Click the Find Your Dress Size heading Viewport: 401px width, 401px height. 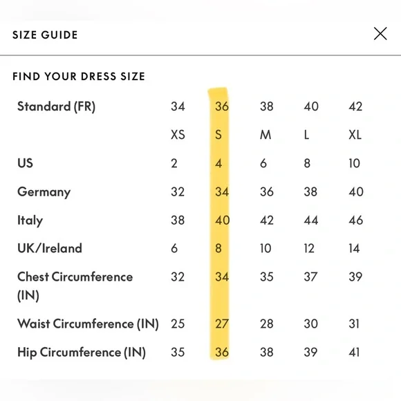(x=79, y=77)
